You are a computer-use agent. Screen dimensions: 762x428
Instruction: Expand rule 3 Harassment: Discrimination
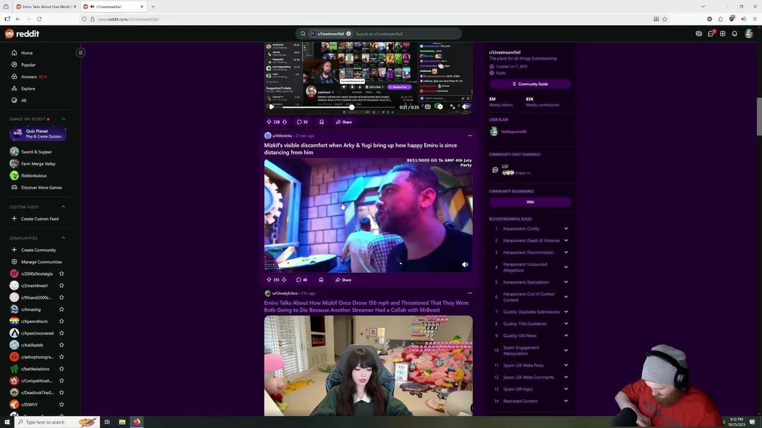point(566,252)
